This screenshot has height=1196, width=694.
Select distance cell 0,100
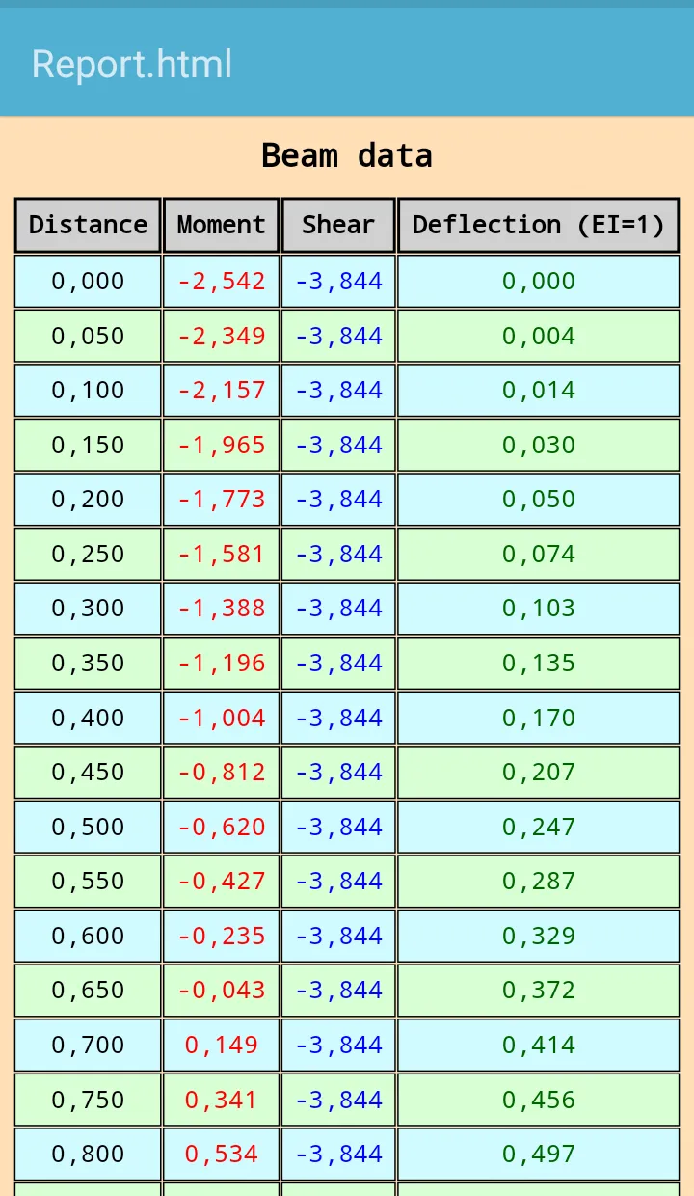[x=88, y=391]
